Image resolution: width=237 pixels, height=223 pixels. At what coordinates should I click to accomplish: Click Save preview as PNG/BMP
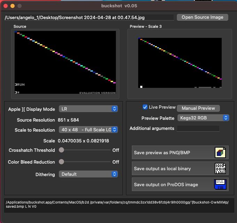(x=180, y=152)
